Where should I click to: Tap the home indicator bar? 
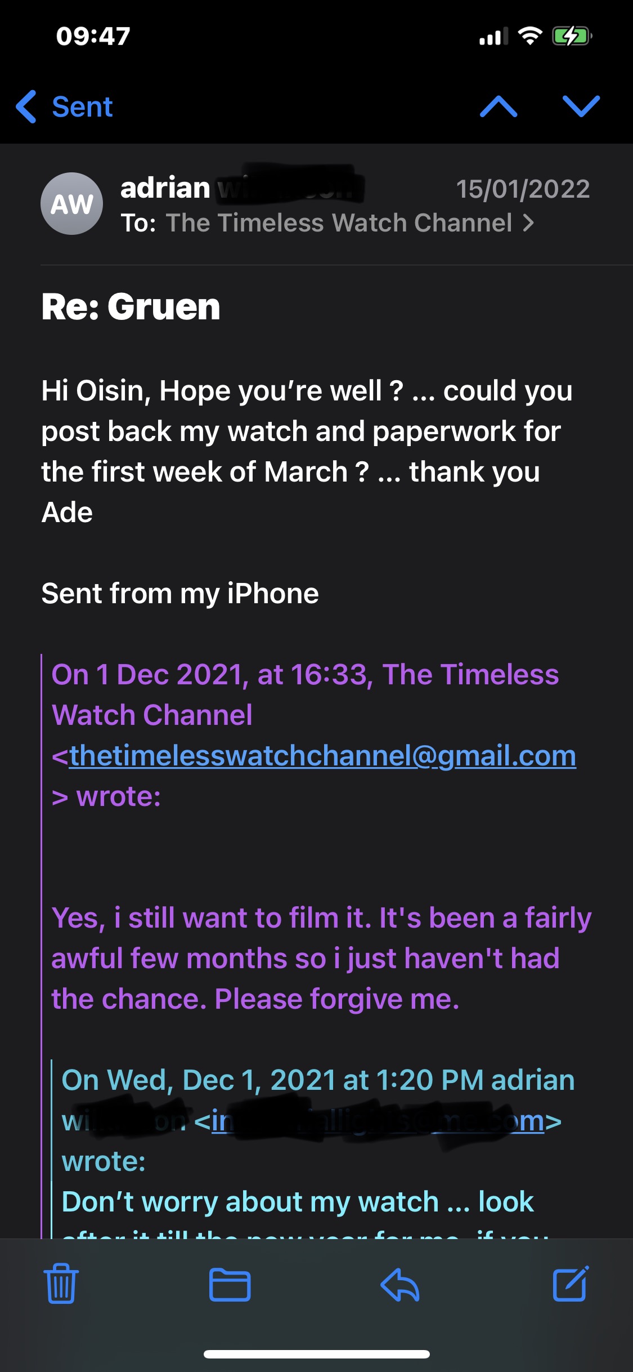317,1354
